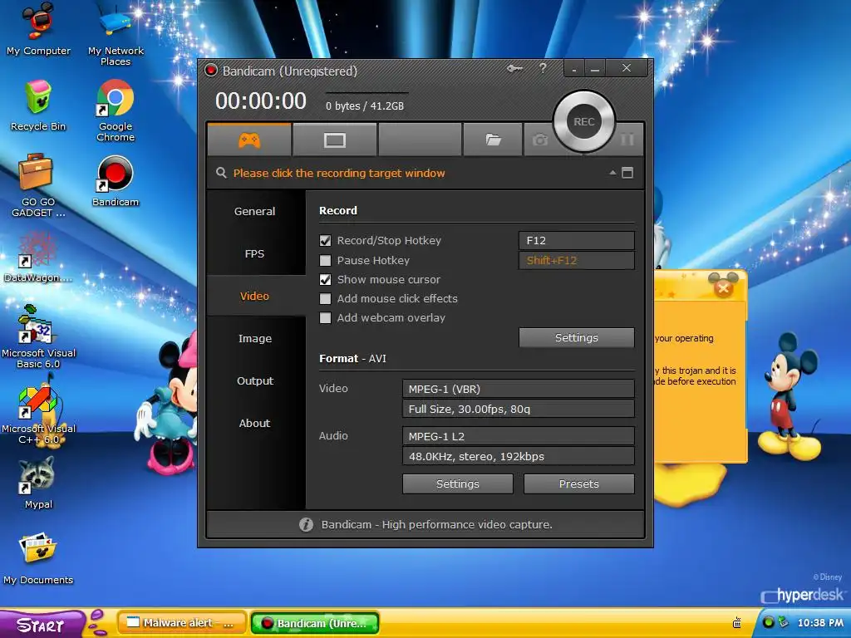Select the screen rectangle recording mode icon
This screenshot has width=851, height=638.
click(x=334, y=140)
